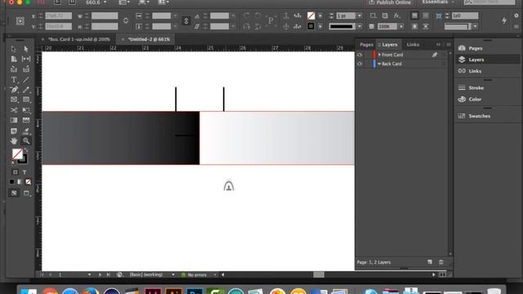Select the Note tool
The image size is (523, 294).
[14, 131]
